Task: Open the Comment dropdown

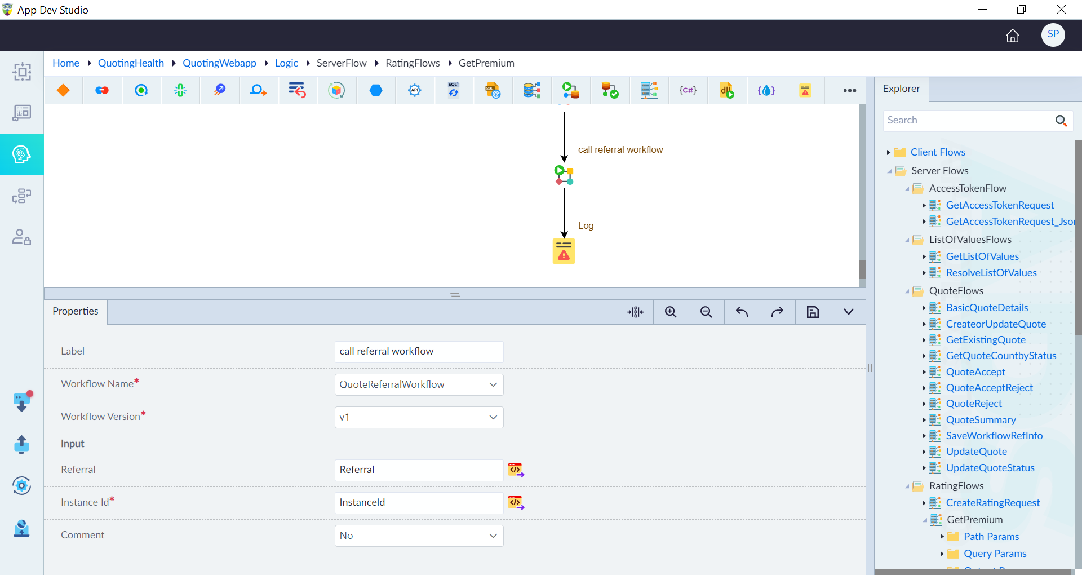Action: click(419, 536)
